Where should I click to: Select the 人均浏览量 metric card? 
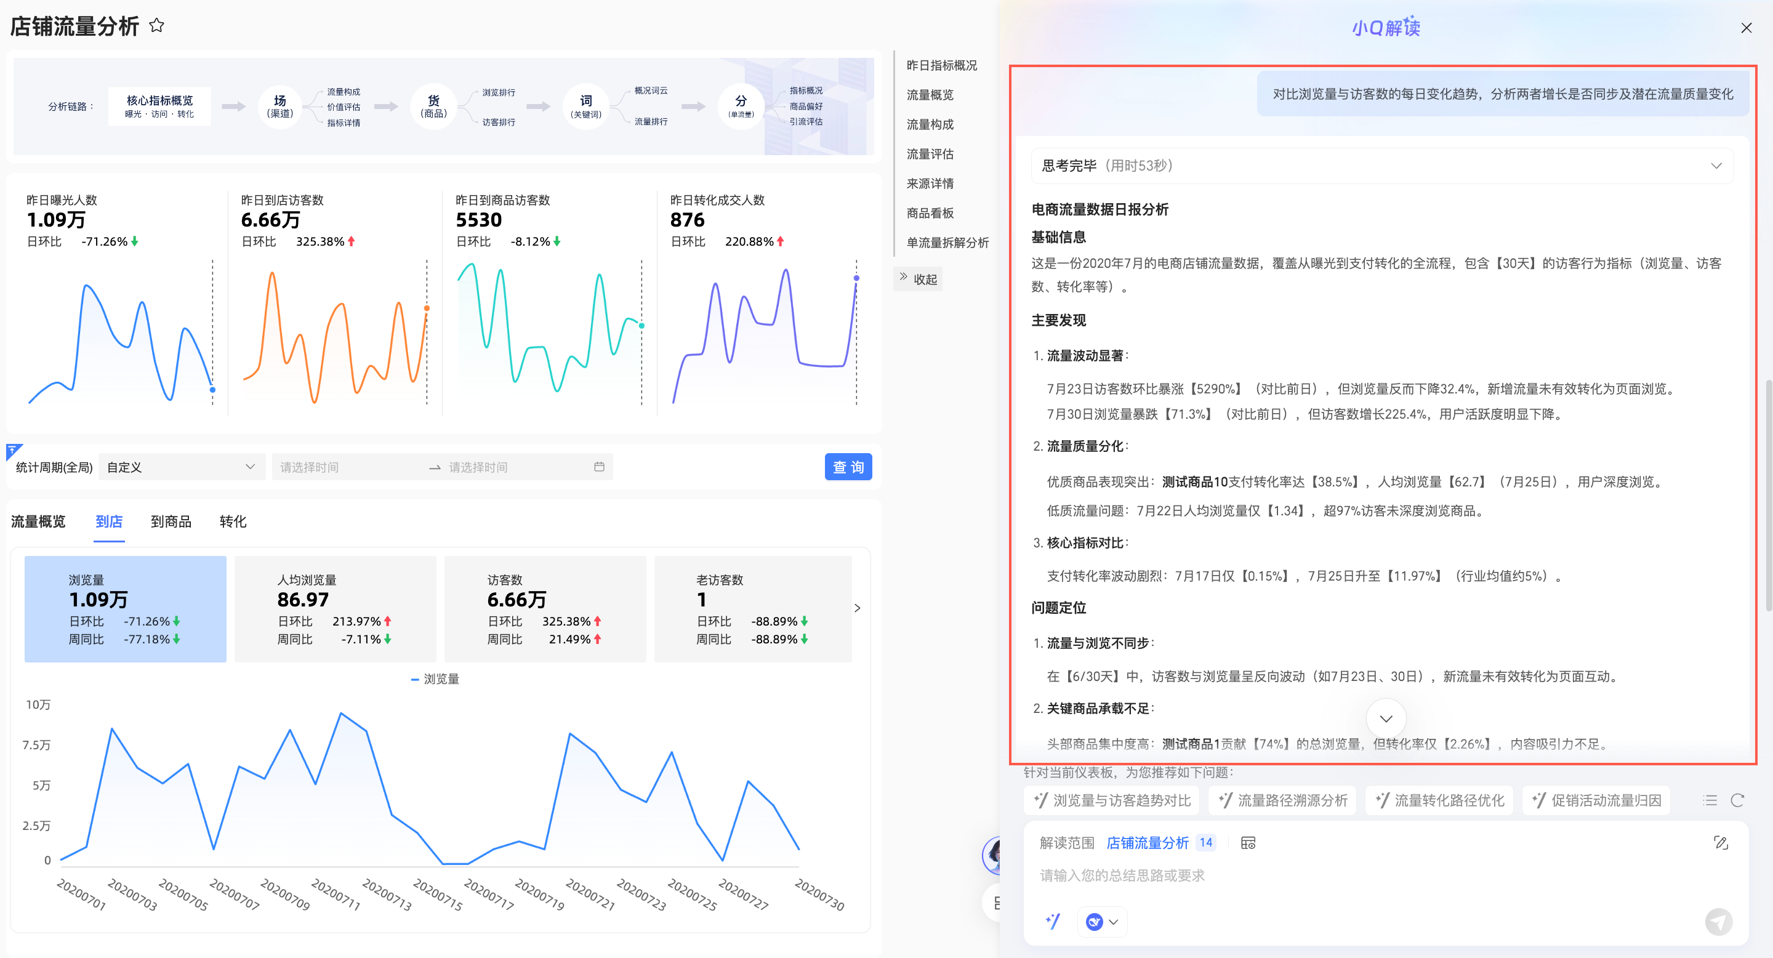pos(335,608)
